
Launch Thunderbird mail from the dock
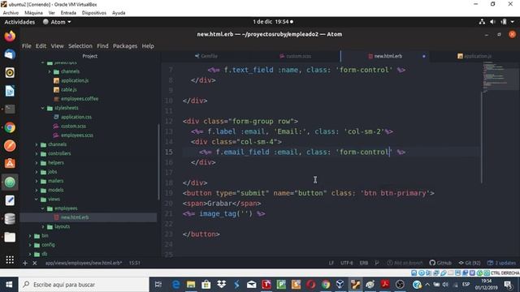tap(10, 54)
